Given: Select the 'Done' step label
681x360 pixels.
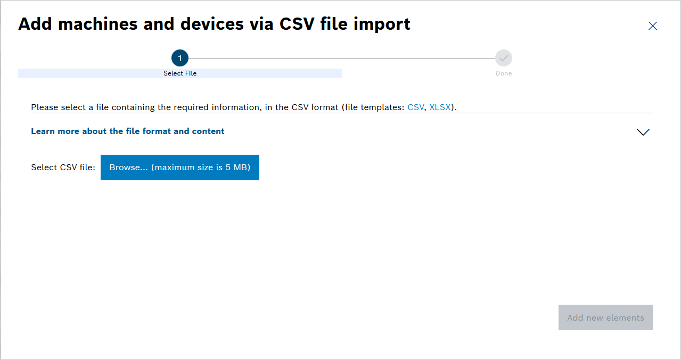Looking at the screenshot, I should 504,73.
